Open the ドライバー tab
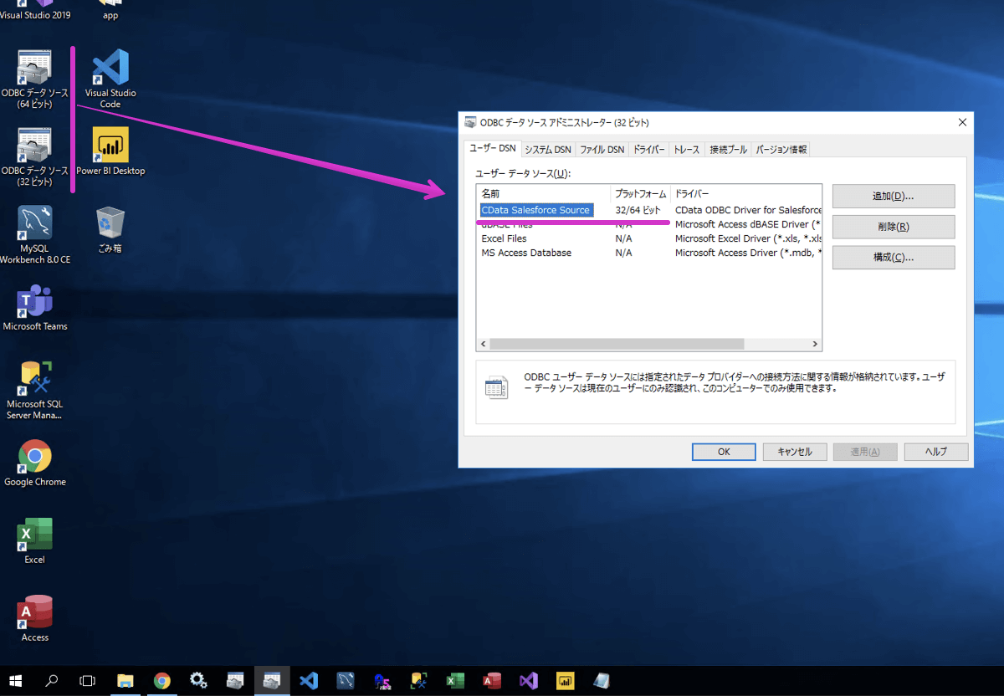Image resolution: width=1004 pixels, height=696 pixels. 649,150
